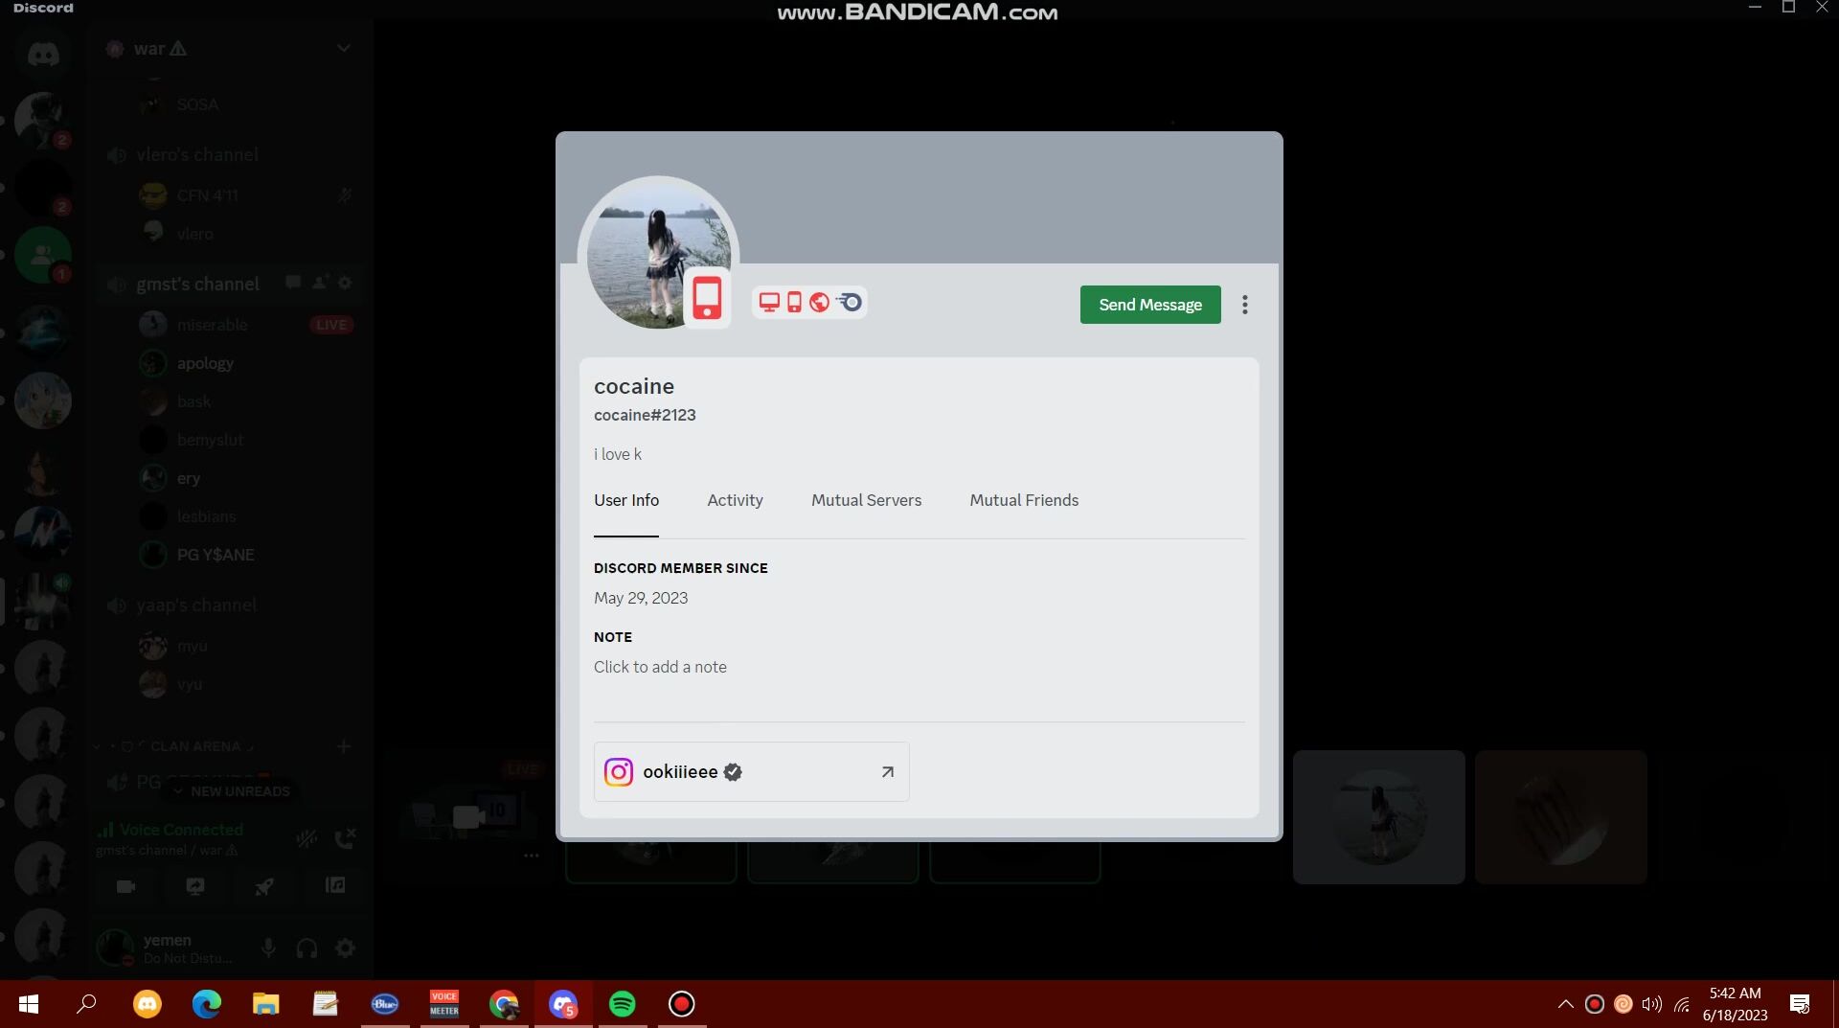The width and height of the screenshot is (1839, 1028).
Task: Toggle noise suppression in voice panel
Action: tap(306, 838)
